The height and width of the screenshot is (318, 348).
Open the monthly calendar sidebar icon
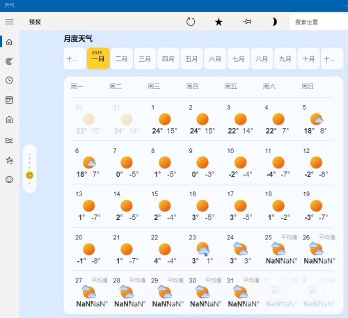click(x=9, y=100)
